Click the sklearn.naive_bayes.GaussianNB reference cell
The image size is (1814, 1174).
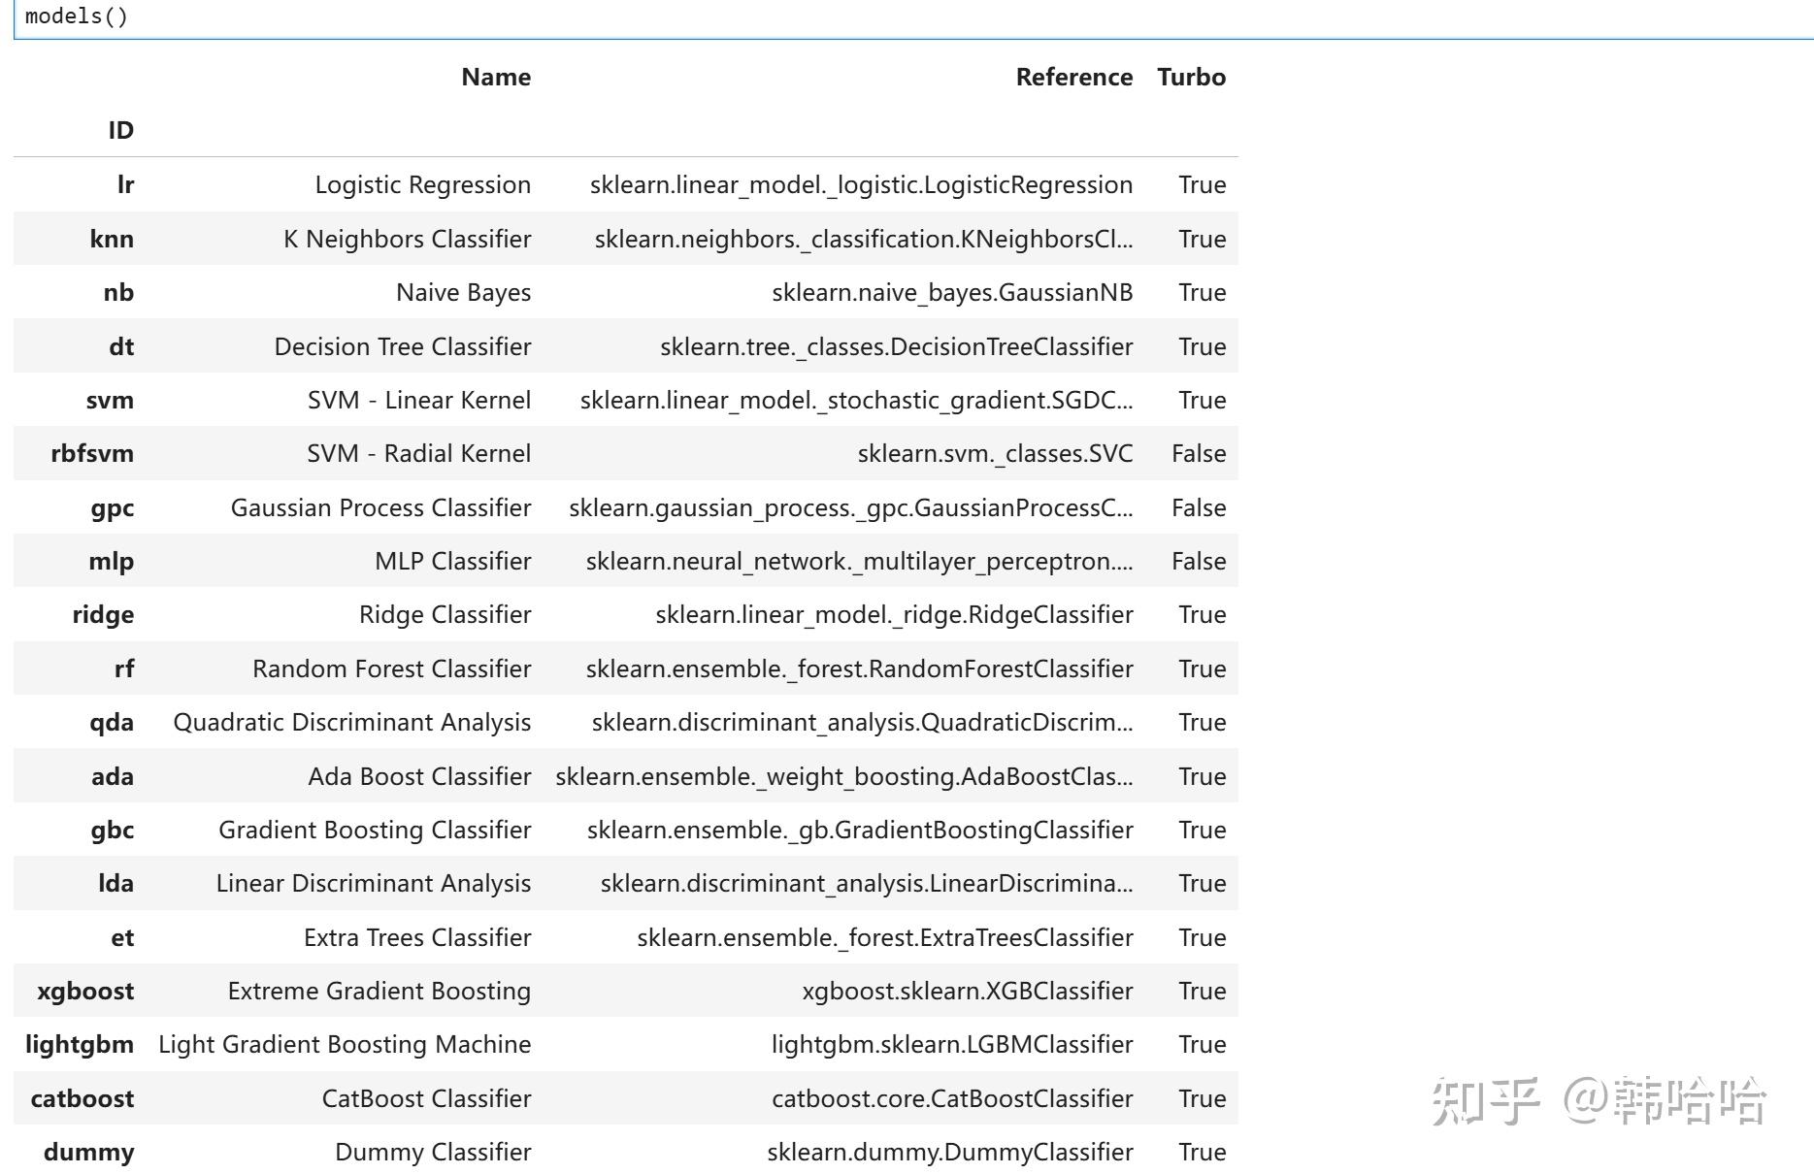coord(952,293)
